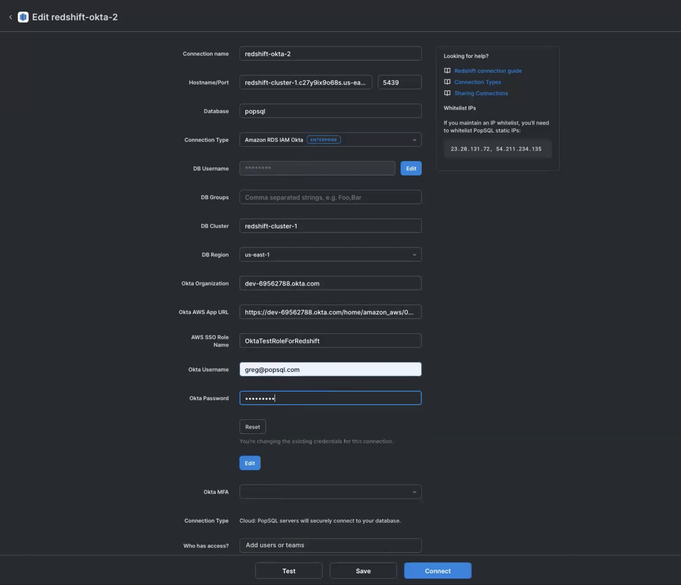This screenshot has width=681, height=585.
Task: Click the "Hostname/Port" label
Action: tap(209, 83)
